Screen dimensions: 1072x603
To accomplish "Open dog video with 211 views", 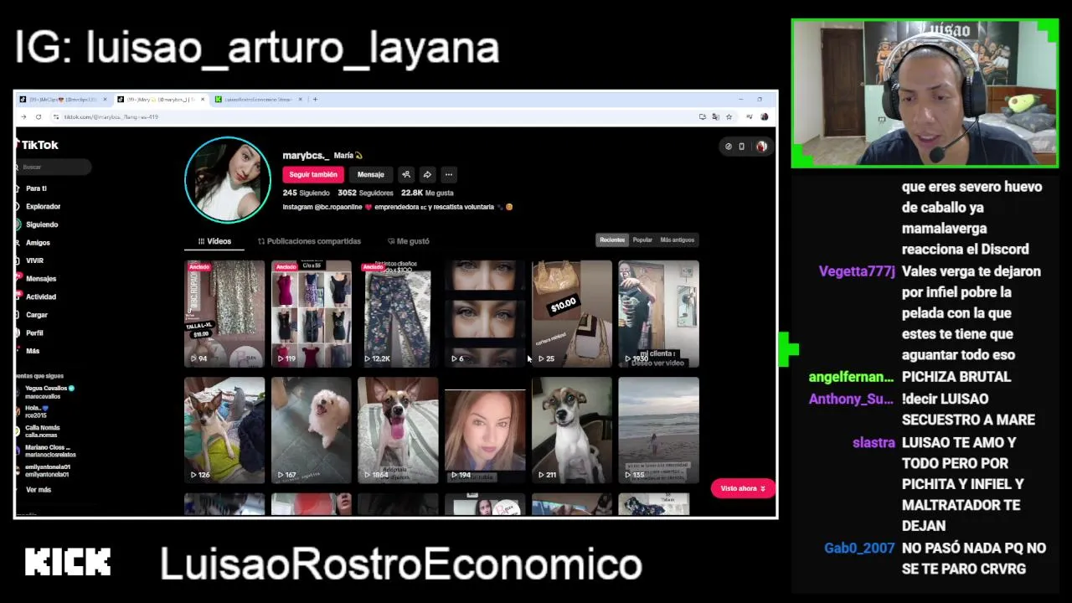I will click(x=572, y=430).
